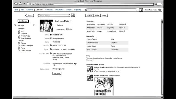Click the Comment link on Facebook post
Viewport: 176px width, 99px height.
[x=102, y=71]
